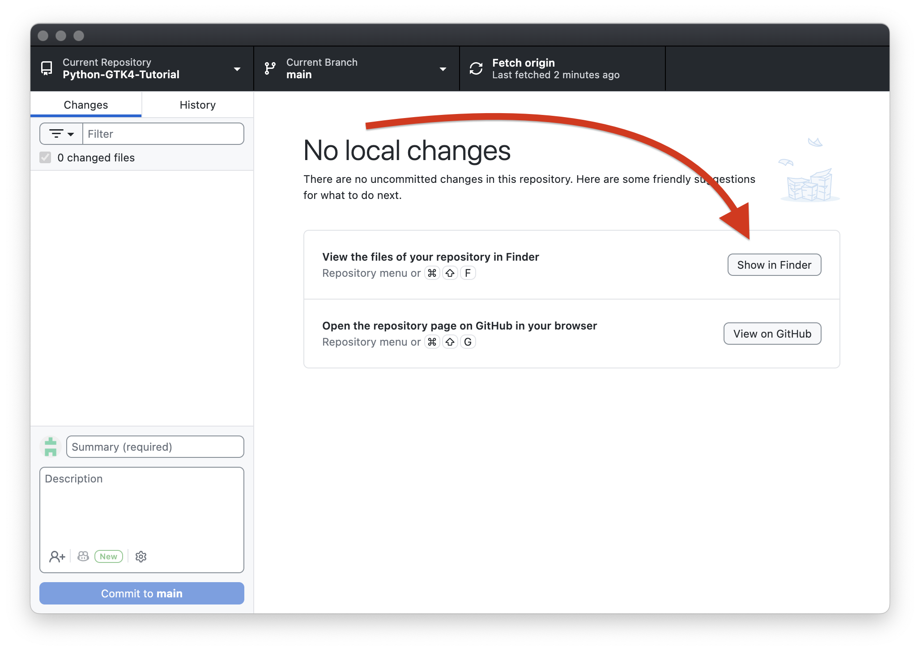Click Fetch origin to refresh remote
The height and width of the screenshot is (651, 920).
562,69
